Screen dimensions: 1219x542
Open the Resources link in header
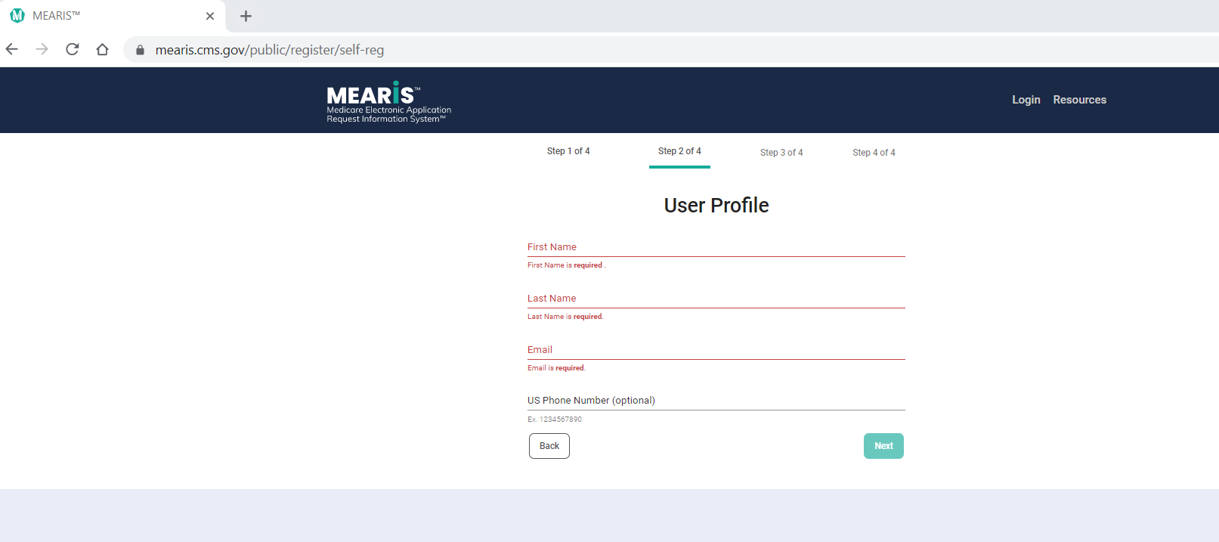1079,100
